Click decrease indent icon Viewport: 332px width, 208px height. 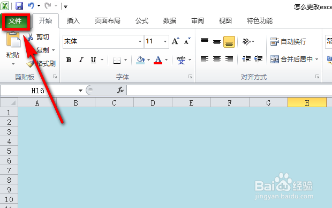[246, 60]
